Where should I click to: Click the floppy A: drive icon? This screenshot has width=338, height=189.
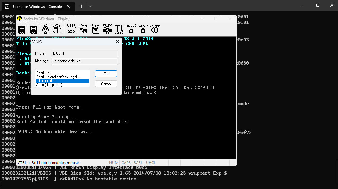22,29
